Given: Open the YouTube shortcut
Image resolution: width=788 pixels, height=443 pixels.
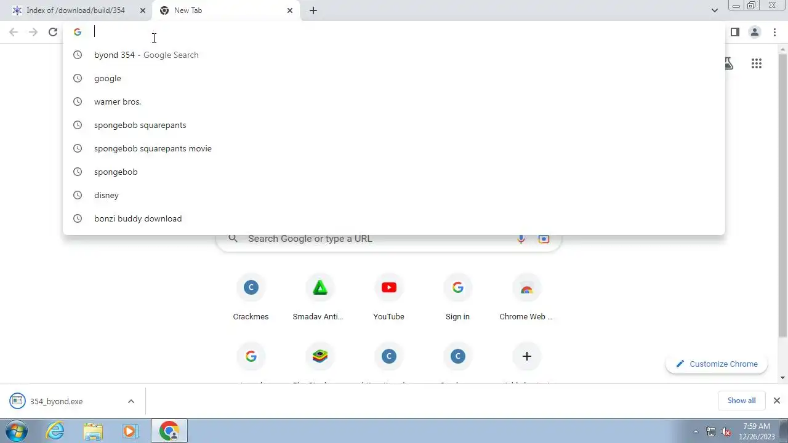Looking at the screenshot, I should pyautogui.click(x=388, y=298).
